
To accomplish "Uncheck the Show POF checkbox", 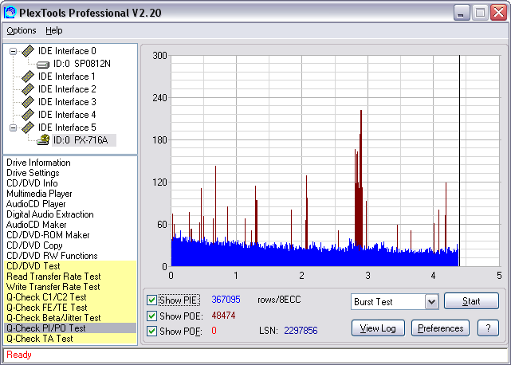I will pos(151,331).
